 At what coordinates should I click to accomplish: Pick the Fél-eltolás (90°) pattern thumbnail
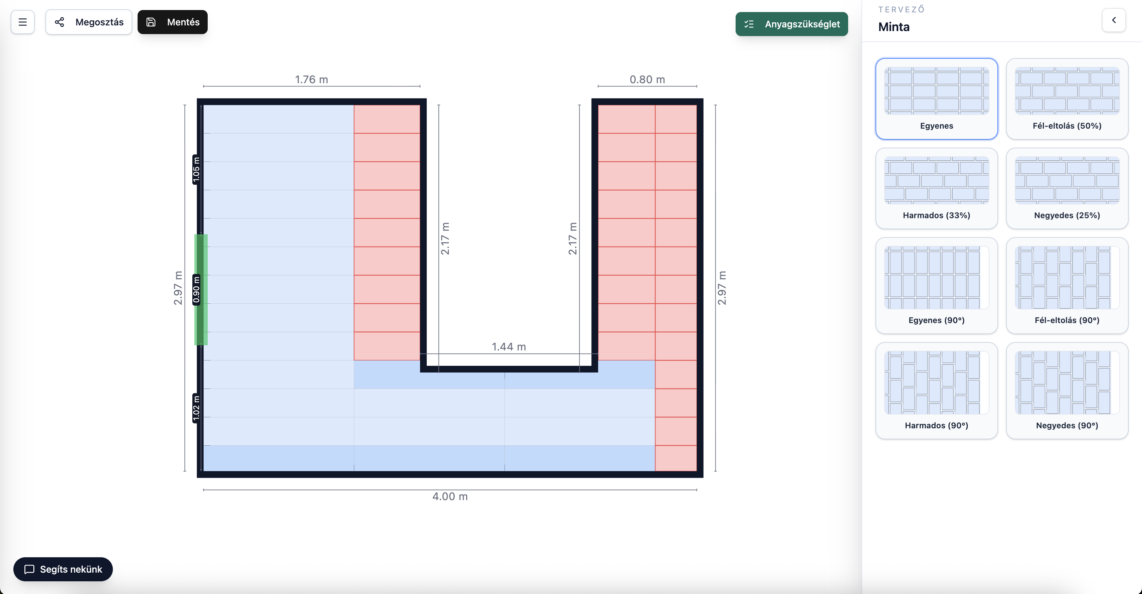coord(1067,278)
